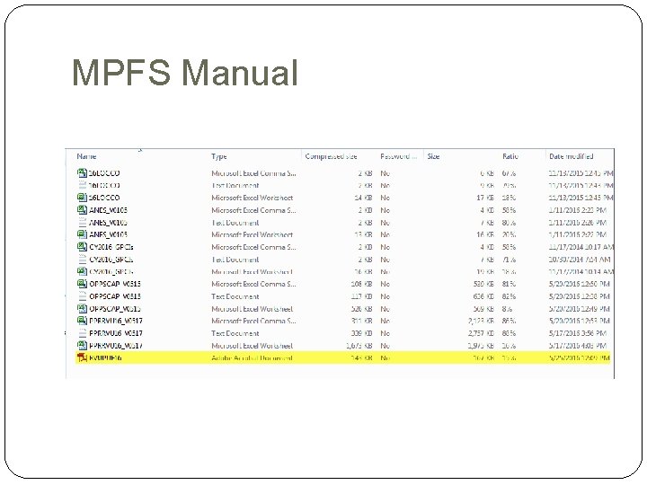Click 'Microsoft Excel Worksheet' type in CY2016_GPCIs row
647x485 pixels.
click(253, 272)
